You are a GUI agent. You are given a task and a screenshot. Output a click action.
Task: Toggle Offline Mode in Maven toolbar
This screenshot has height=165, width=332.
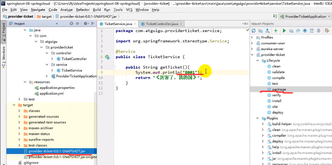pyautogui.click(x=298, y=31)
